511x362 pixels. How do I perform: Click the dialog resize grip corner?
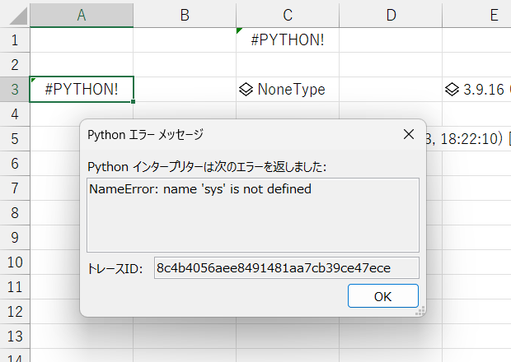pos(420,311)
